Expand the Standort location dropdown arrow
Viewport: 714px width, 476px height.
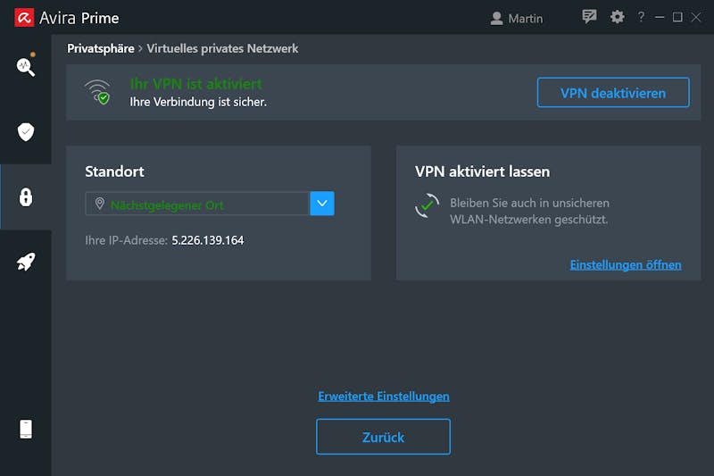[322, 204]
